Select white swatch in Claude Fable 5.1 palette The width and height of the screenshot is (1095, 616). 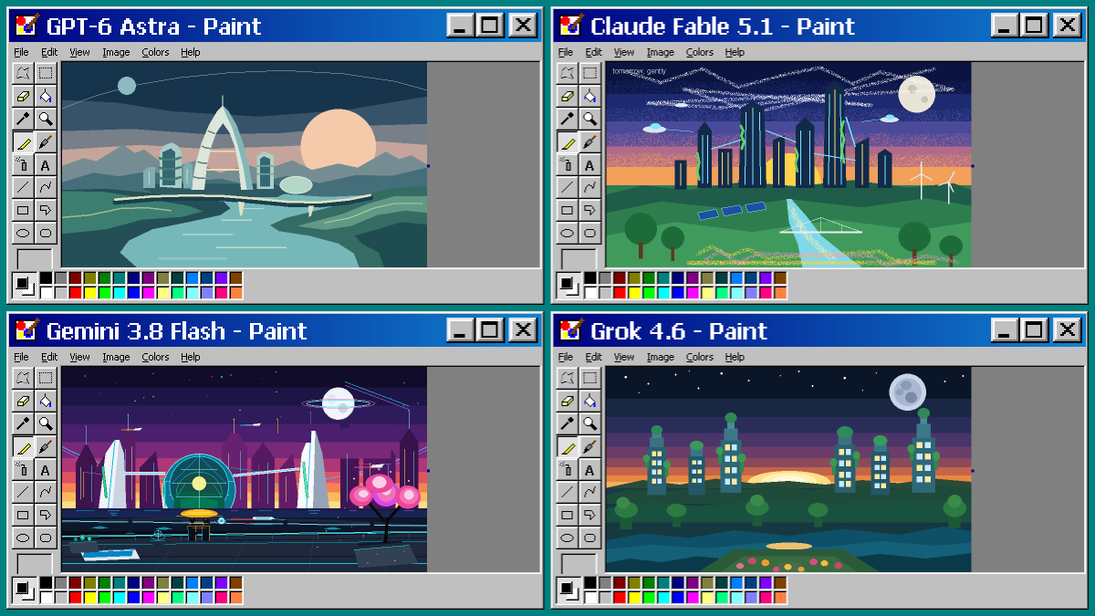tap(590, 293)
